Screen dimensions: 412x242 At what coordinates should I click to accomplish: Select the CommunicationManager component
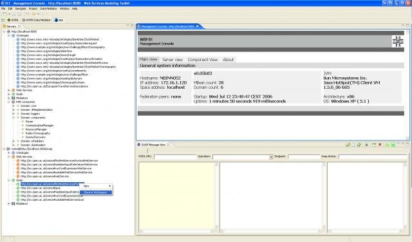(x=39, y=126)
